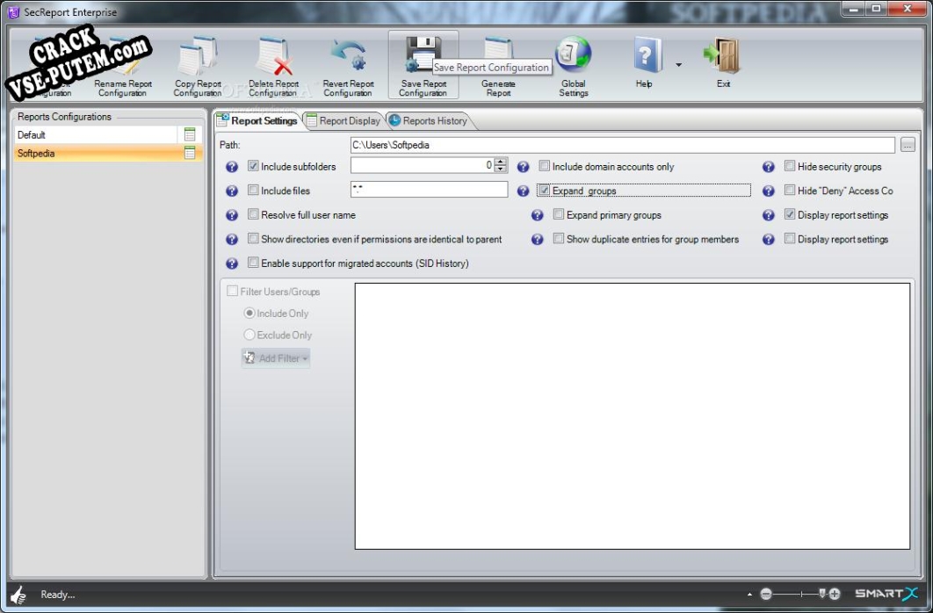
Task: Click the "Ready..." status text
Action: 58,594
